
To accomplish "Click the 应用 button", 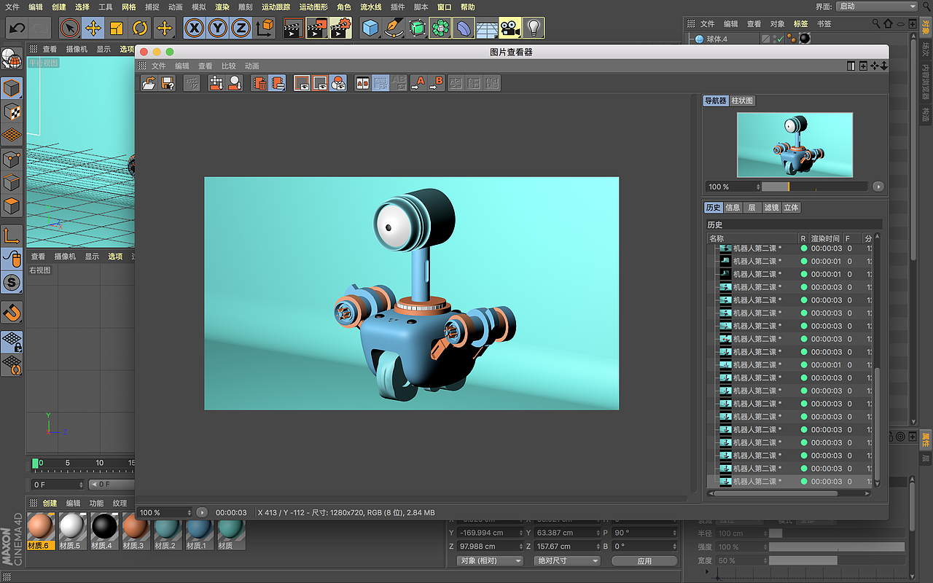I will 644,560.
